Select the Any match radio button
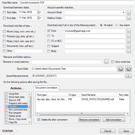This screenshot has height=135, width=135. pyautogui.click(x=117, y=25)
